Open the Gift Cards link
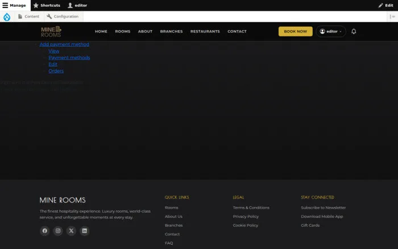Image resolution: width=398 pixels, height=249 pixels. 310,225
